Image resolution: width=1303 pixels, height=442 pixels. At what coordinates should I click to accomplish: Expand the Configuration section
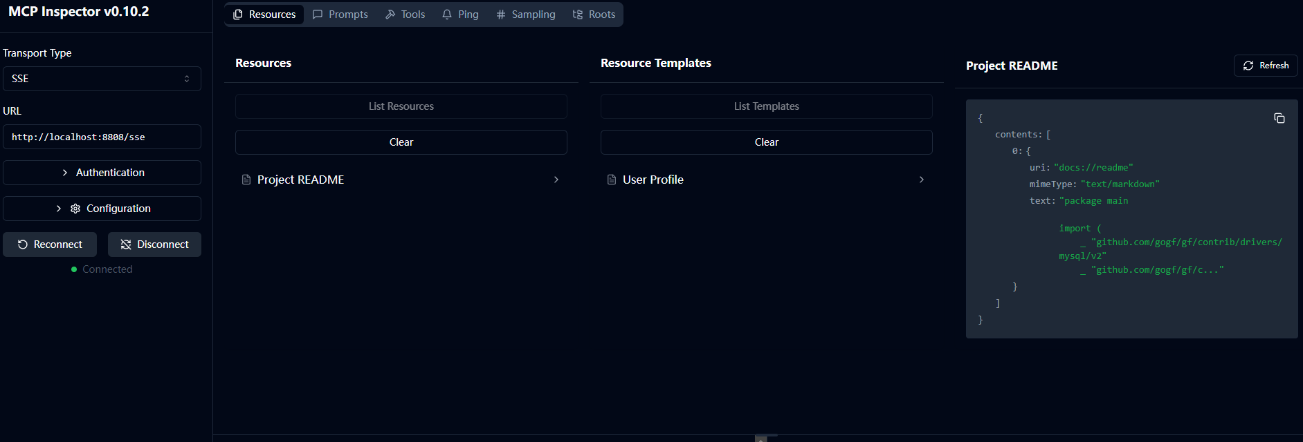102,209
